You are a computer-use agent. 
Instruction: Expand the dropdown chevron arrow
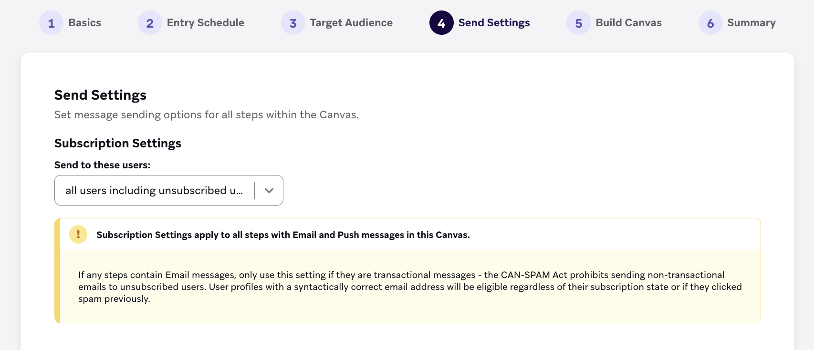pyautogui.click(x=269, y=190)
